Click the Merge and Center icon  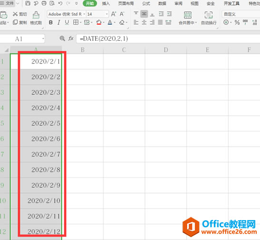[x=188, y=15]
